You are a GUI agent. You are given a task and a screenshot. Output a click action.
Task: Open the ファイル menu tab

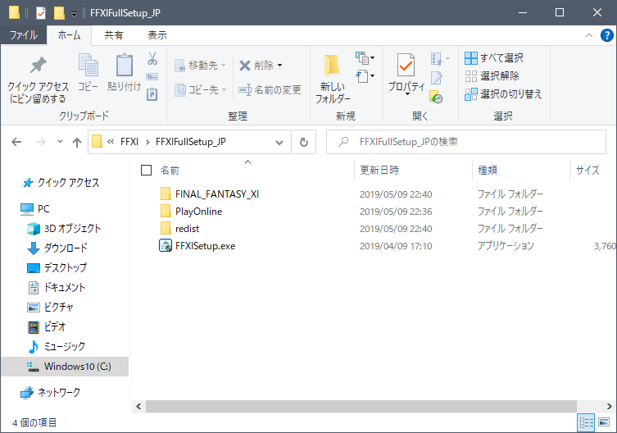(24, 35)
